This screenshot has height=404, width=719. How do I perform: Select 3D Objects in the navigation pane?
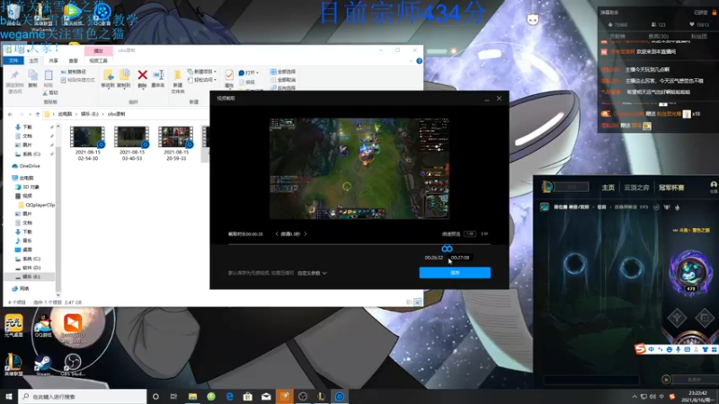[x=28, y=187]
